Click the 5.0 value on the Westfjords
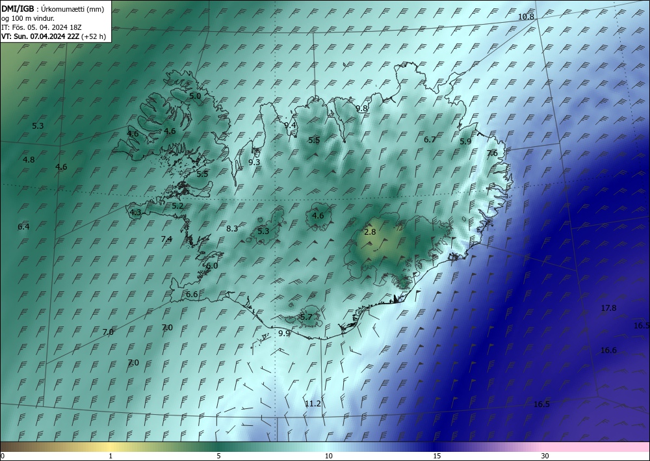Viewport: 650px width, 461px height. click(x=195, y=96)
